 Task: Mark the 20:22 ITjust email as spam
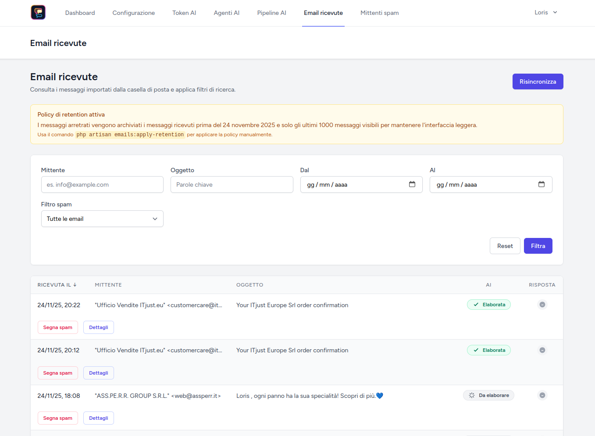(x=57, y=327)
